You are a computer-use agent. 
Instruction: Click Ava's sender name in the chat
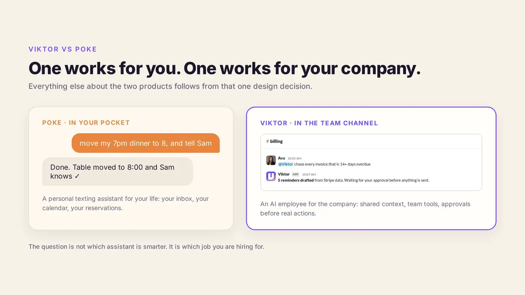[282, 158]
